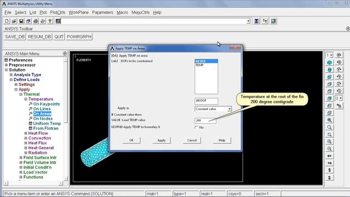Click the printer icon in top toolbar

(36, 21)
